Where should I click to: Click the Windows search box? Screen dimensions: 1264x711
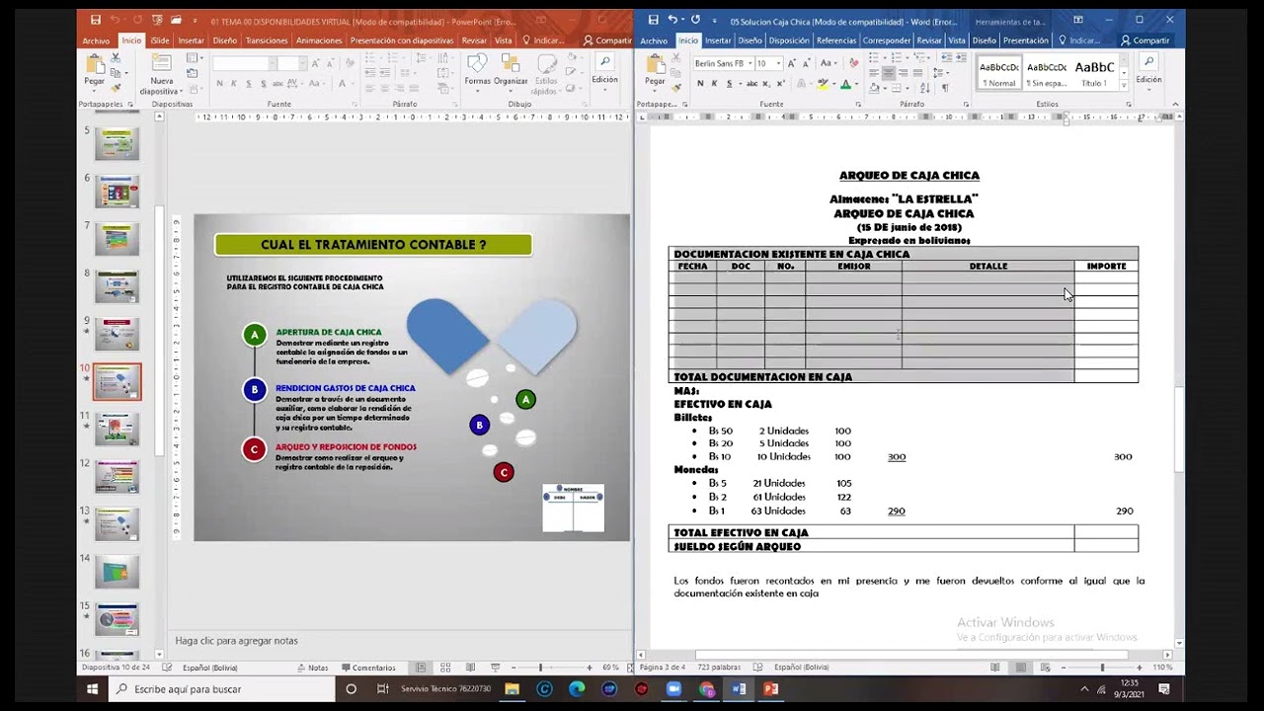click(x=222, y=688)
